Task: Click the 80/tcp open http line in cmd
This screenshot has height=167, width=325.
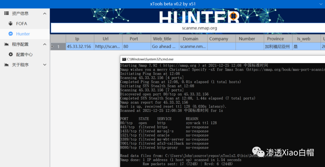Action: [168, 123]
